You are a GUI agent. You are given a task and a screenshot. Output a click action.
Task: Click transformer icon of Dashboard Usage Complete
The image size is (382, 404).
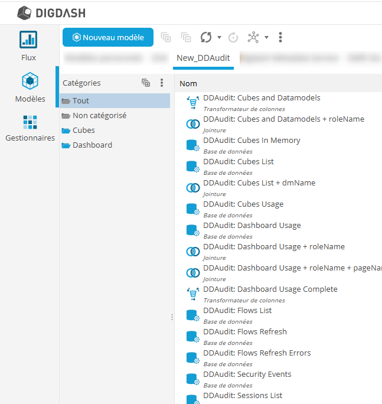(x=193, y=294)
